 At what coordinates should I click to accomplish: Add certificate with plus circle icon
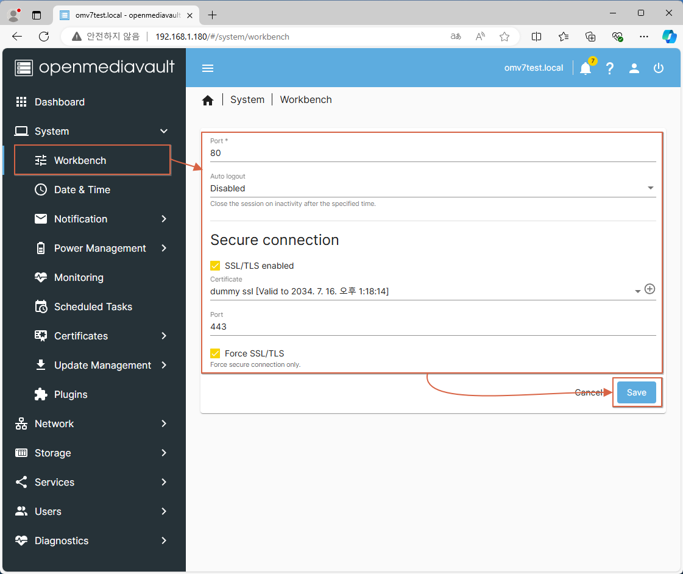[649, 289]
